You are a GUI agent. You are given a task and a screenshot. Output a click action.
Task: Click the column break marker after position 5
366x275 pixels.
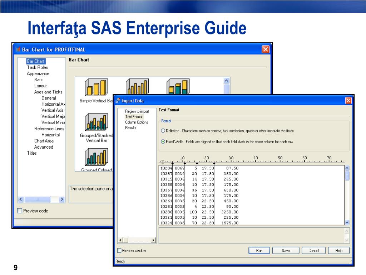(x=173, y=163)
